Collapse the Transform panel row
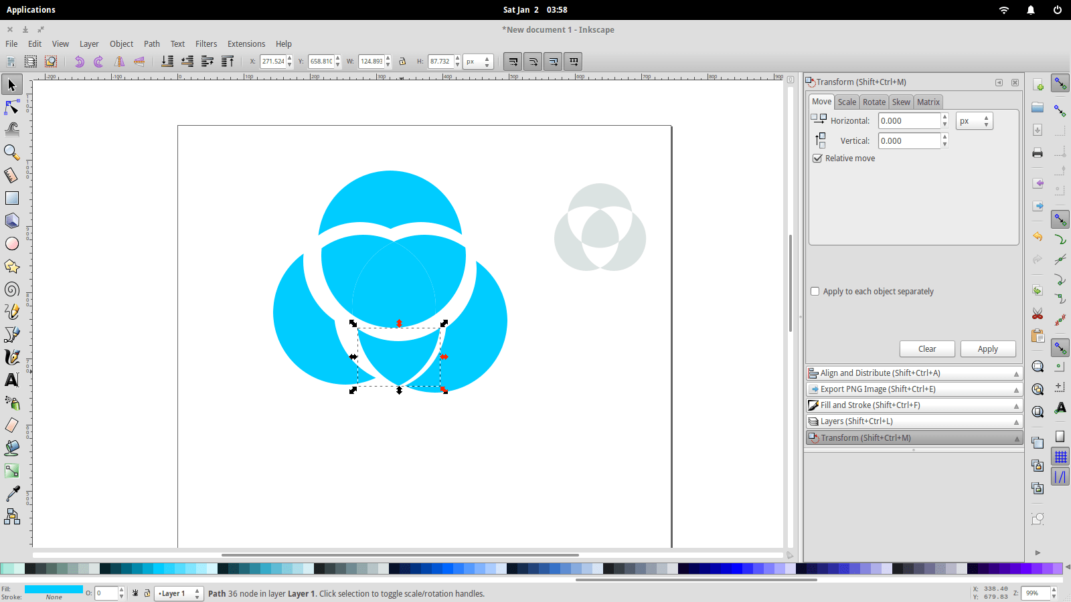This screenshot has height=602, width=1071. click(914, 438)
